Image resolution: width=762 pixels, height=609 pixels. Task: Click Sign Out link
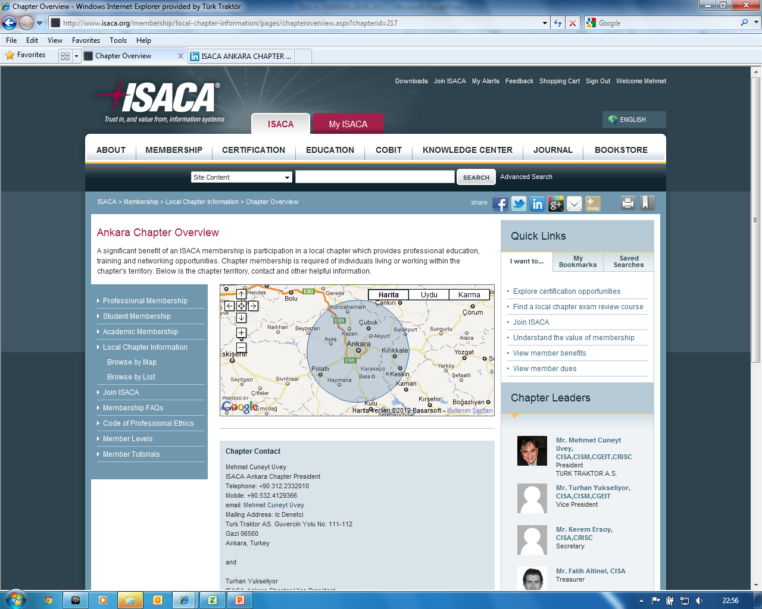click(598, 81)
